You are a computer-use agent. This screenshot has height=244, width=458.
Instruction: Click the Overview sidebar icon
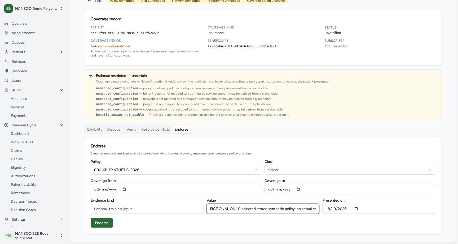point(6,23)
